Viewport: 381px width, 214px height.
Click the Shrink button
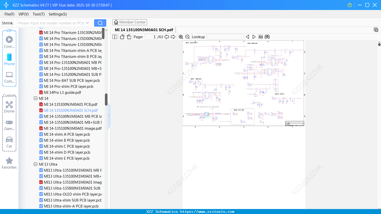8,23
